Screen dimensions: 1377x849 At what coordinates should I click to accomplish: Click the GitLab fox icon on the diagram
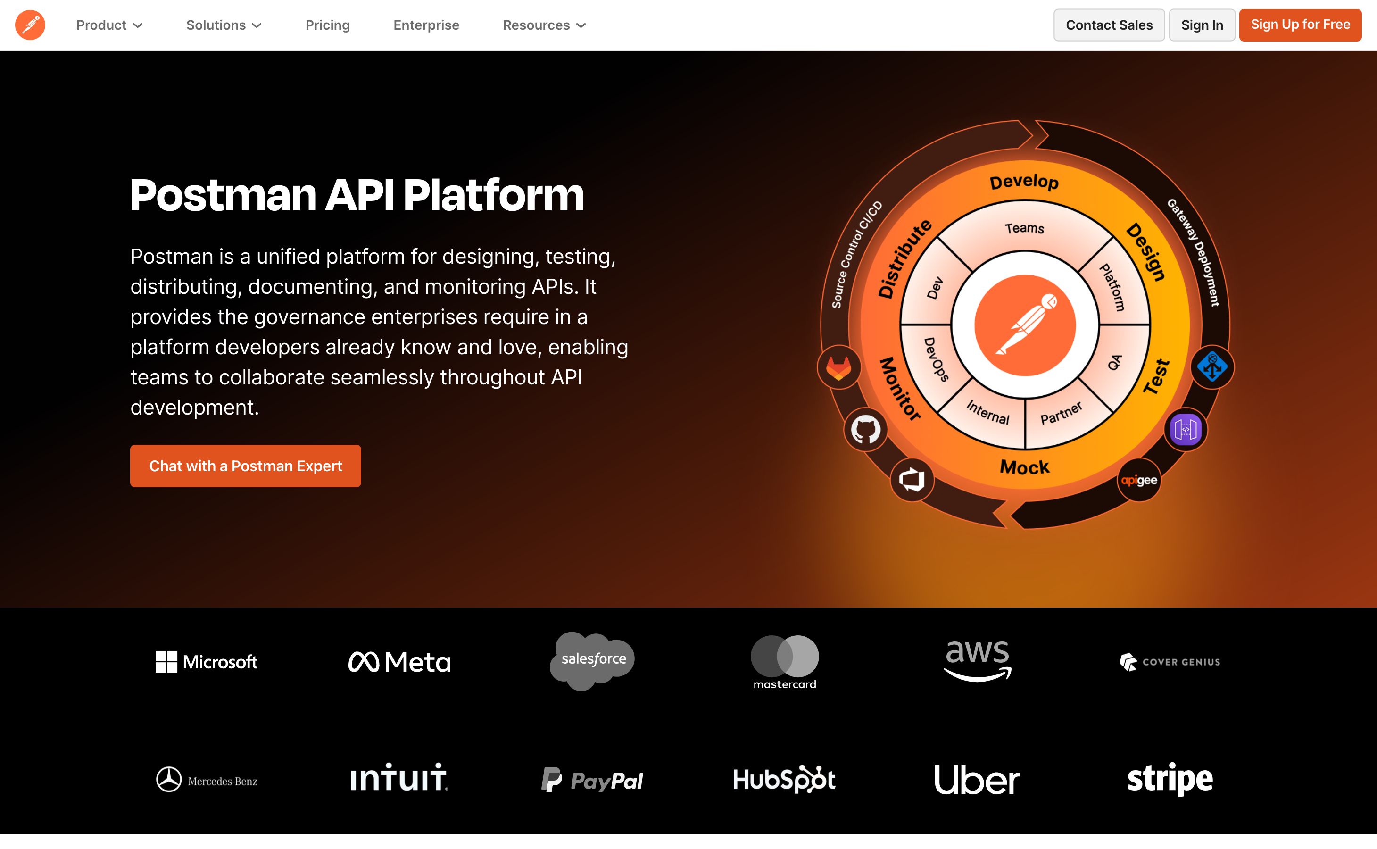[838, 368]
